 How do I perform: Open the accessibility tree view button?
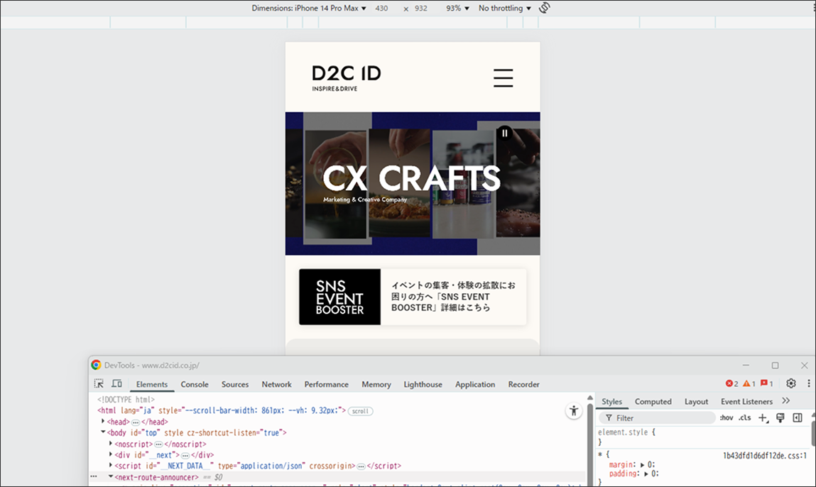coord(574,411)
